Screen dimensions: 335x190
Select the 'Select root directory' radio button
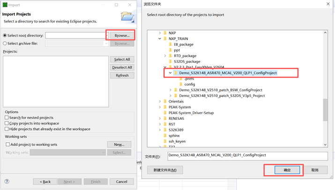[x=5, y=36]
